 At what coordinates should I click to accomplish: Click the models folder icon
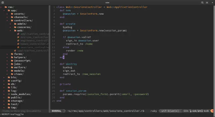12,71
